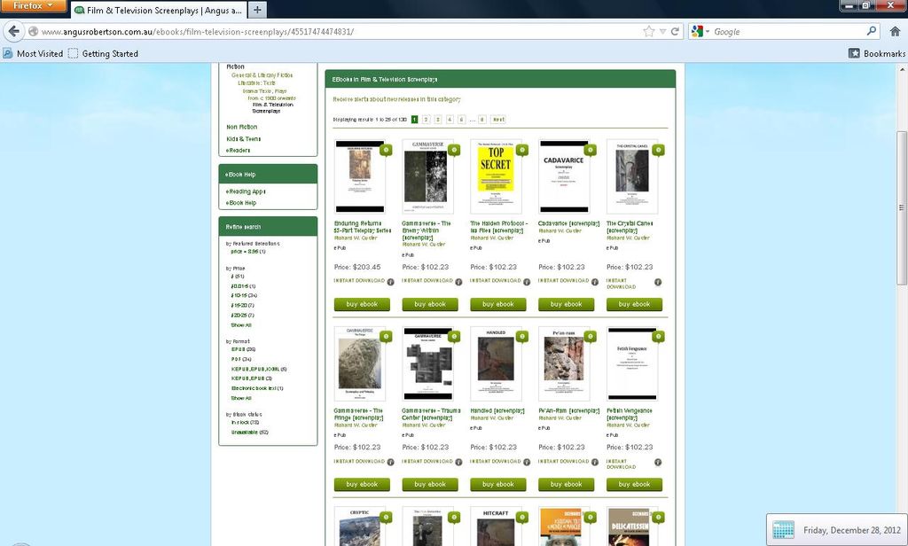Buy The Haiden Protocol ebook
Viewport: 908px width, 546px height.
(x=498, y=304)
